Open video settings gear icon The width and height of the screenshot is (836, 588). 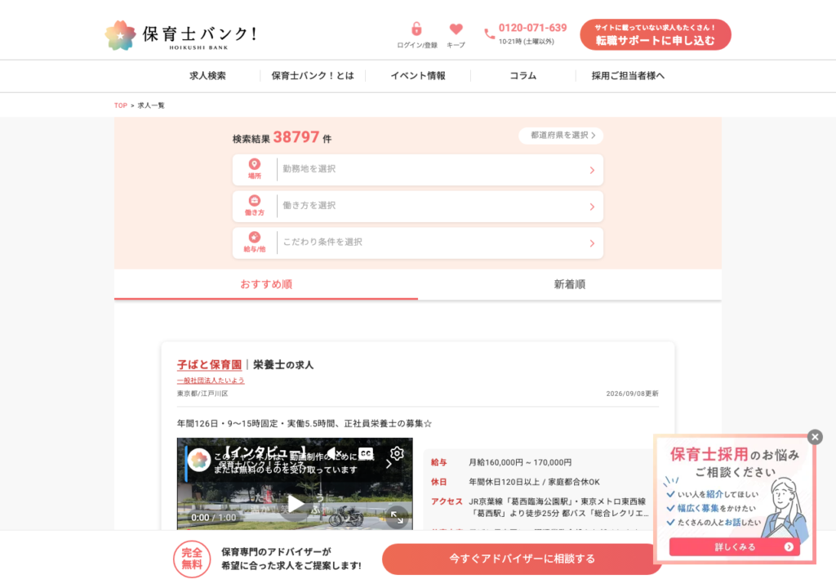pos(397,453)
